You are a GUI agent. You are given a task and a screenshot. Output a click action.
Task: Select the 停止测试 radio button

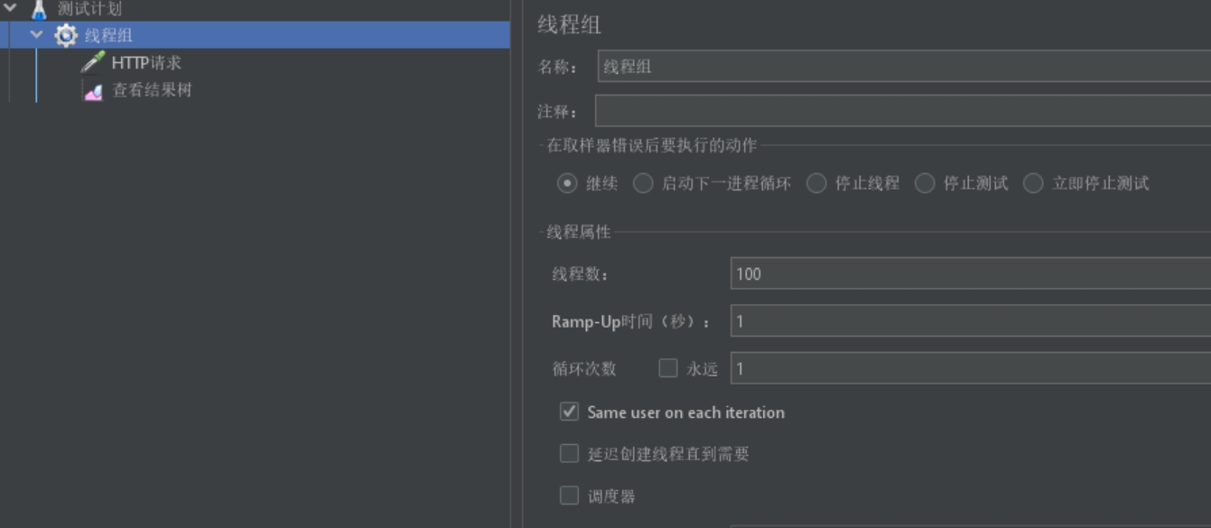pos(925,183)
